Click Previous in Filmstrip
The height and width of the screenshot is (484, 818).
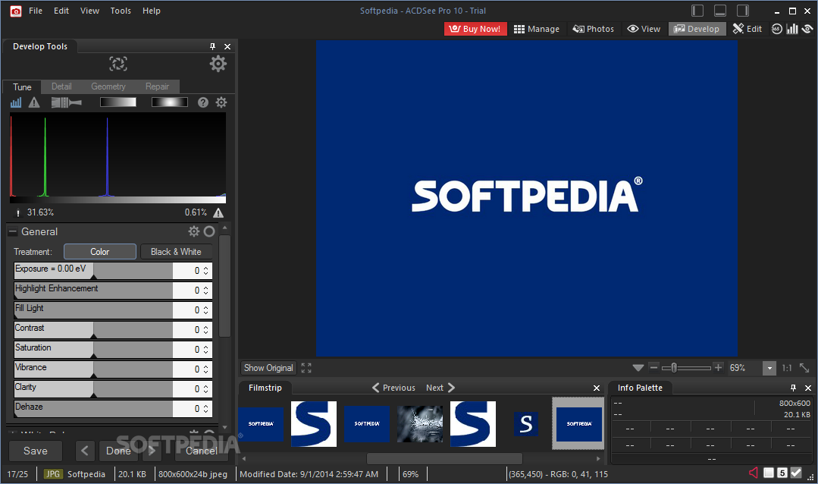(394, 388)
